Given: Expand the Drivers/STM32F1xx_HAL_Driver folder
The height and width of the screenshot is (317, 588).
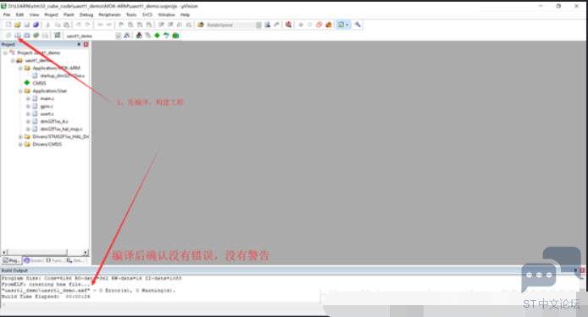Looking at the screenshot, I should coord(20,137).
